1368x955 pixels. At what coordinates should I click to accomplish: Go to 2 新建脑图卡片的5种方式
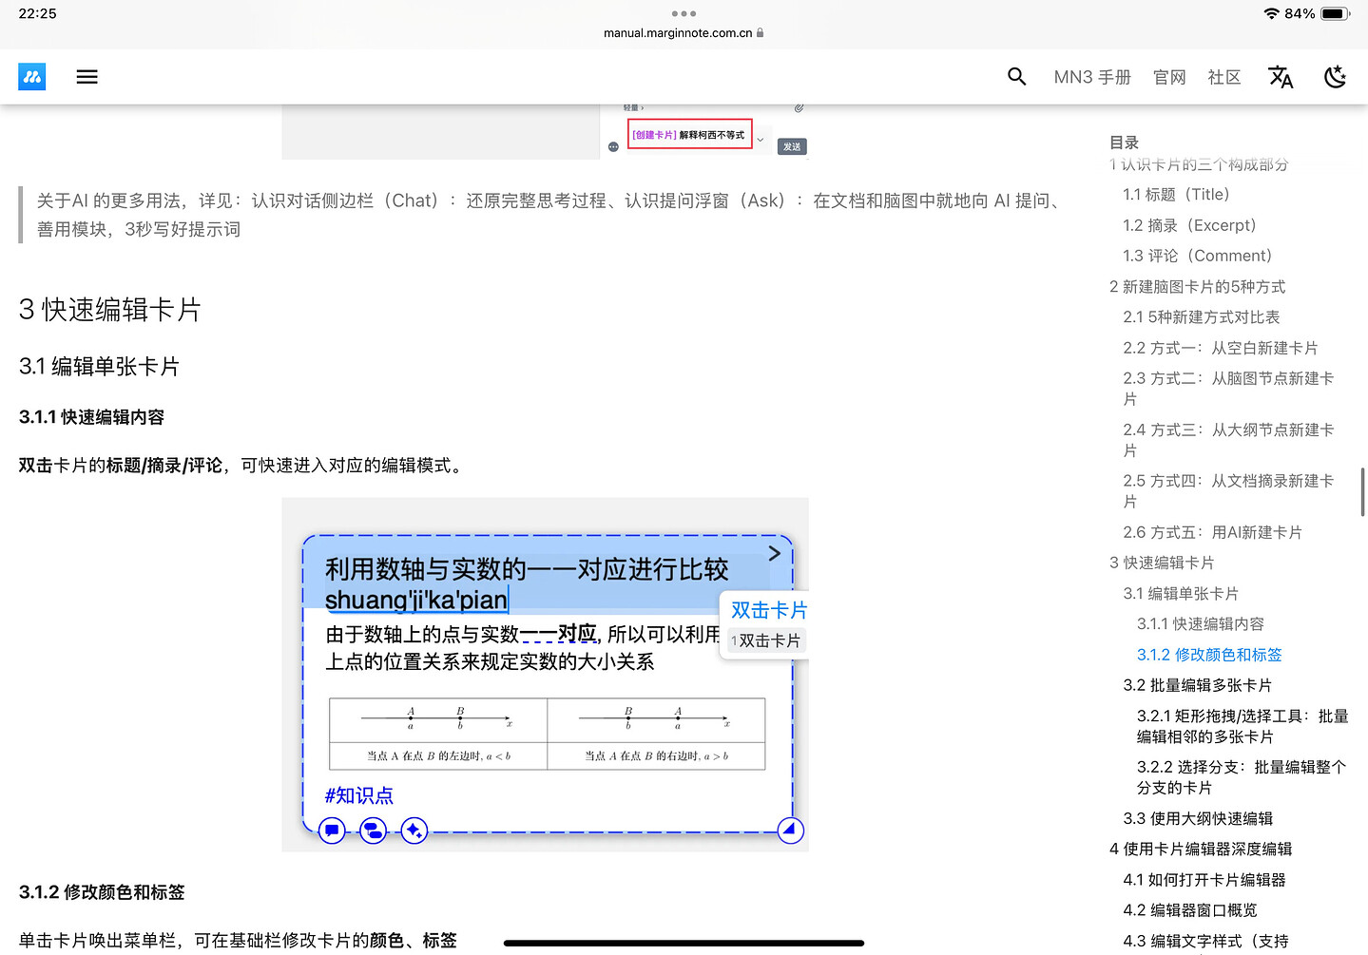[1197, 287]
